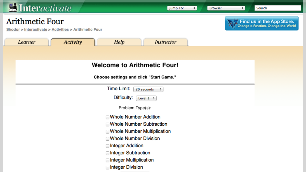
Task: Open the Jump To dropdown
Action: [x=182, y=8]
